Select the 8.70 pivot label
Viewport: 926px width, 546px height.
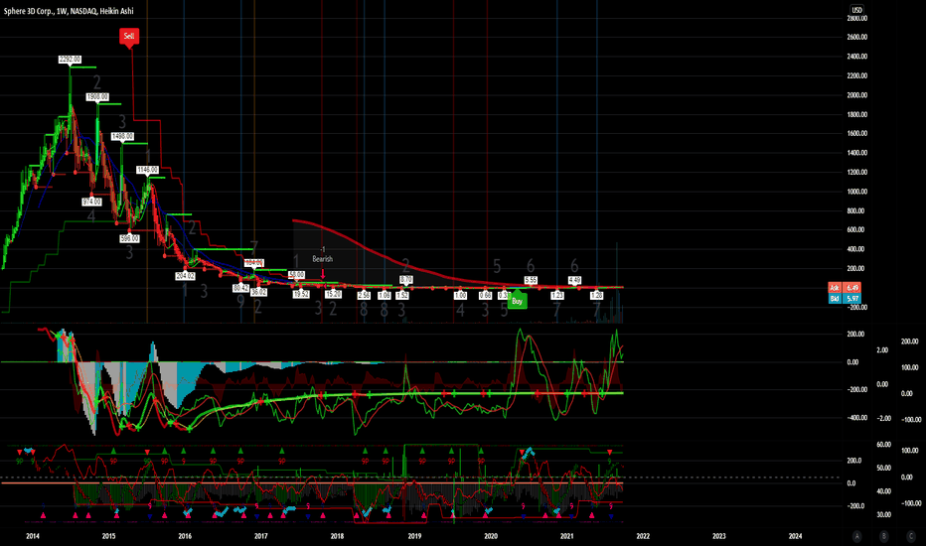pos(406,279)
